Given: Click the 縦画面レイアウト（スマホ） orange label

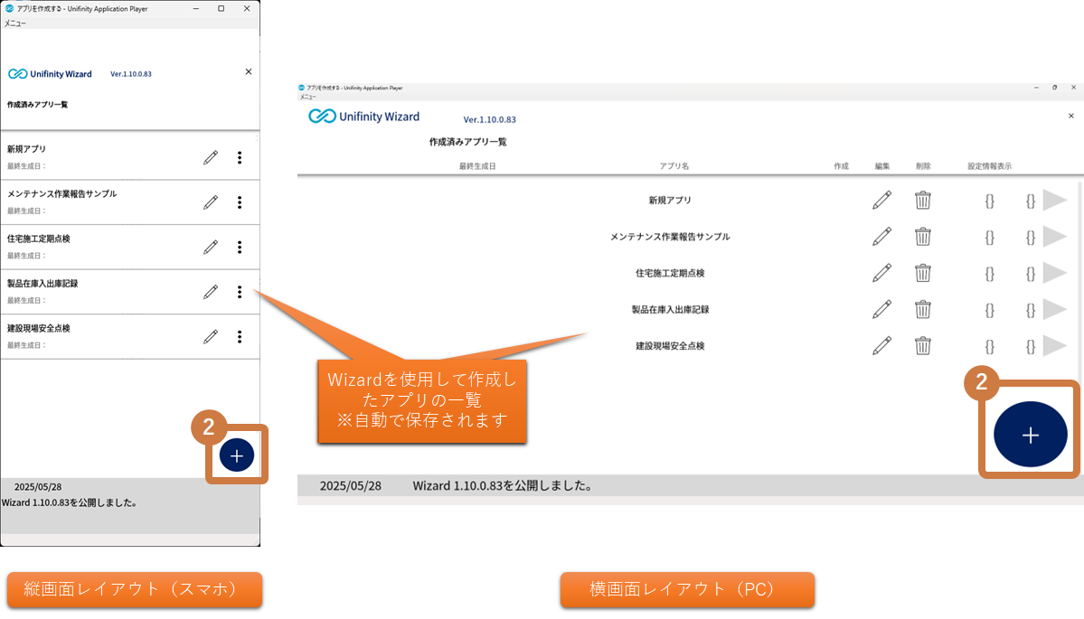Looking at the screenshot, I should click(x=135, y=589).
